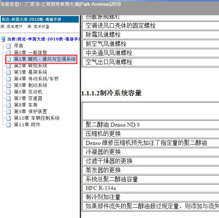219x218 pixels.
Task: Click the page icon of 第1章 暖风、通风与空调系统
Action: pos(9,59)
